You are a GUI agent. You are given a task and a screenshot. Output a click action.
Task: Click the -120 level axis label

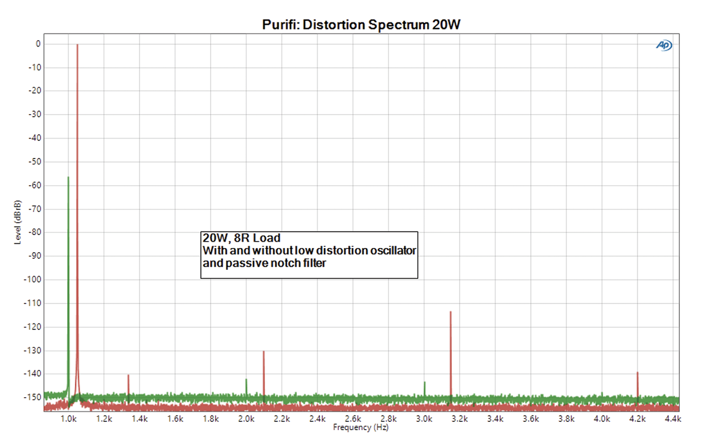(32, 326)
